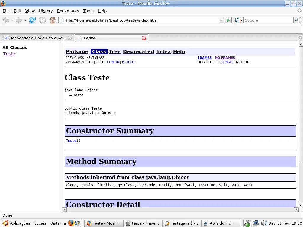Jump to summary METHOD link
The image size is (303, 227).
(x=128, y=62)
